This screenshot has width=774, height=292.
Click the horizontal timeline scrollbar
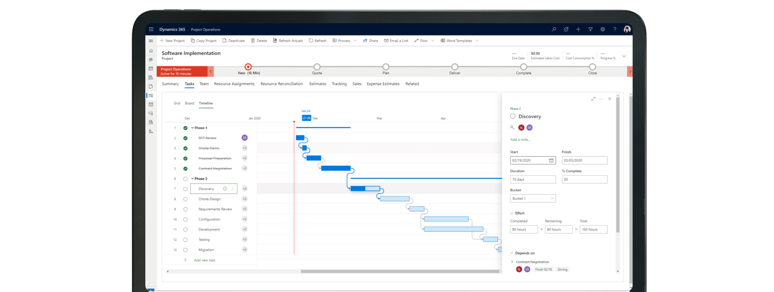coord(400,271)
